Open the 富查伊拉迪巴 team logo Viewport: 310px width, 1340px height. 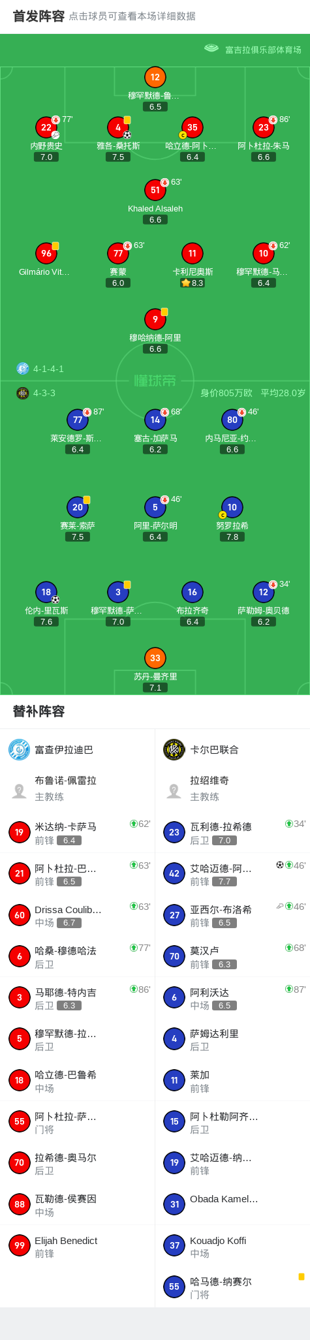click(x=19, y=749)
